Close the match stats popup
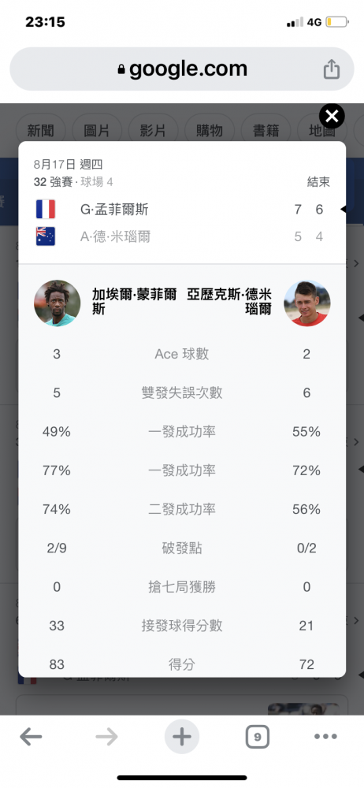Image resolution: width=364 pixels, height=788 pixels. [332, 117]
